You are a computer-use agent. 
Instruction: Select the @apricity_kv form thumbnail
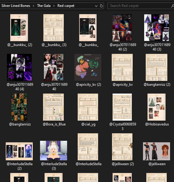122,67
